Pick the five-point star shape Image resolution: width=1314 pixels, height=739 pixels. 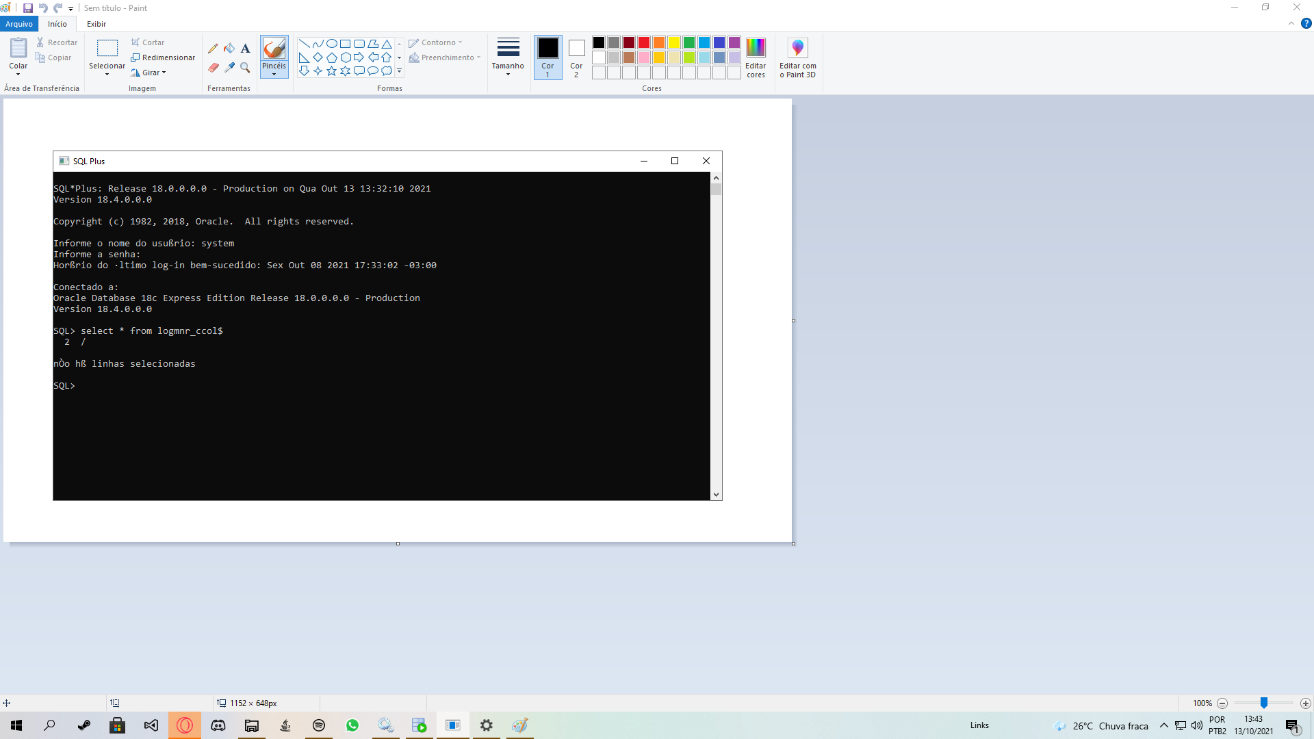point(332,70)
